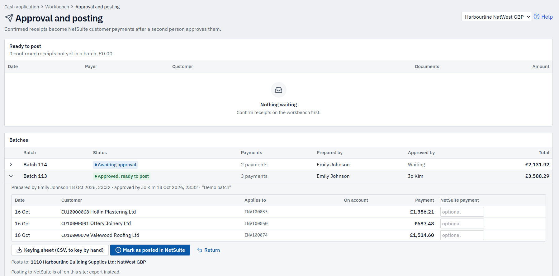The width and height of the screenshot is (559, 276).
Task: Click invoice INV100050
Action: click(x=256, y=224)
